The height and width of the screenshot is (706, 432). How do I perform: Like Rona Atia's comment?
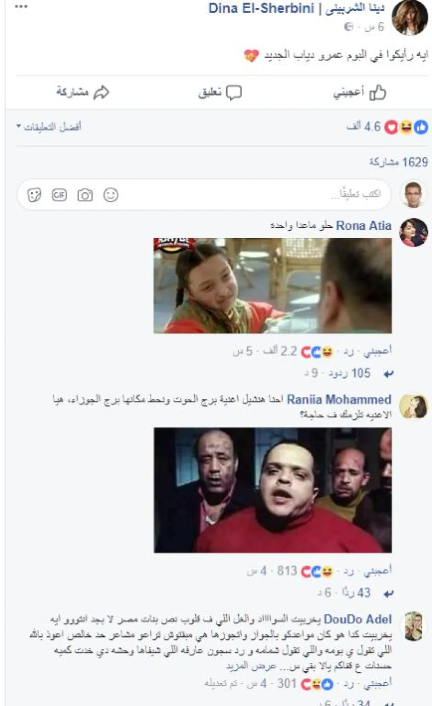click(x=377, y=350)
